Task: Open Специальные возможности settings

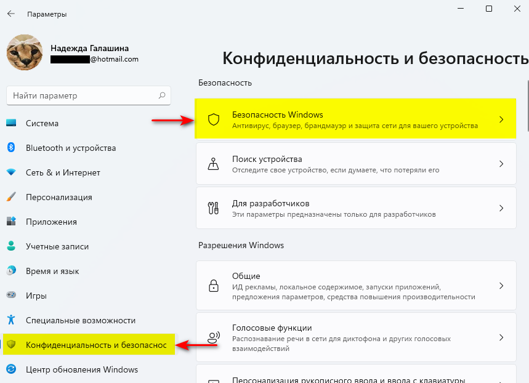Action: pyautogui.click(x=80, y=320)
